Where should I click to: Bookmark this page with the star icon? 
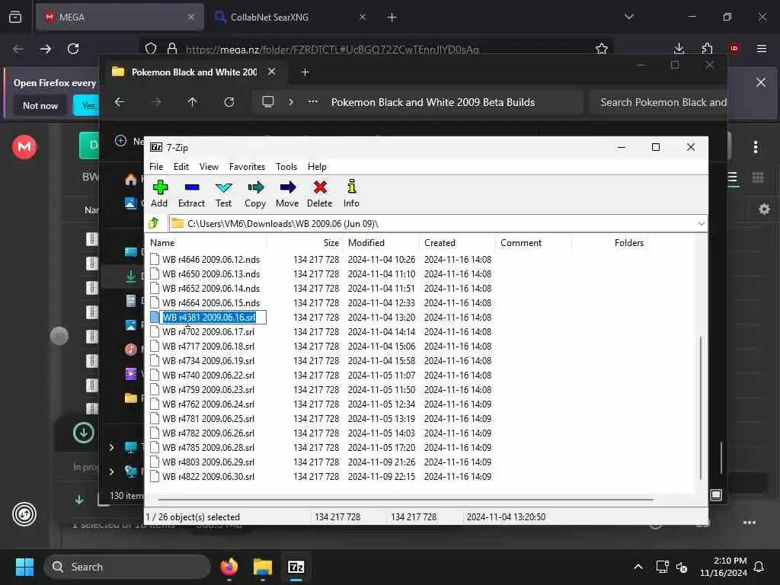[x=602, y=49]
